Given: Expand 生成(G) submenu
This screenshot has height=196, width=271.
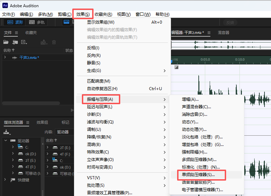Looking at the screenshot, I should tap(122, 71).
